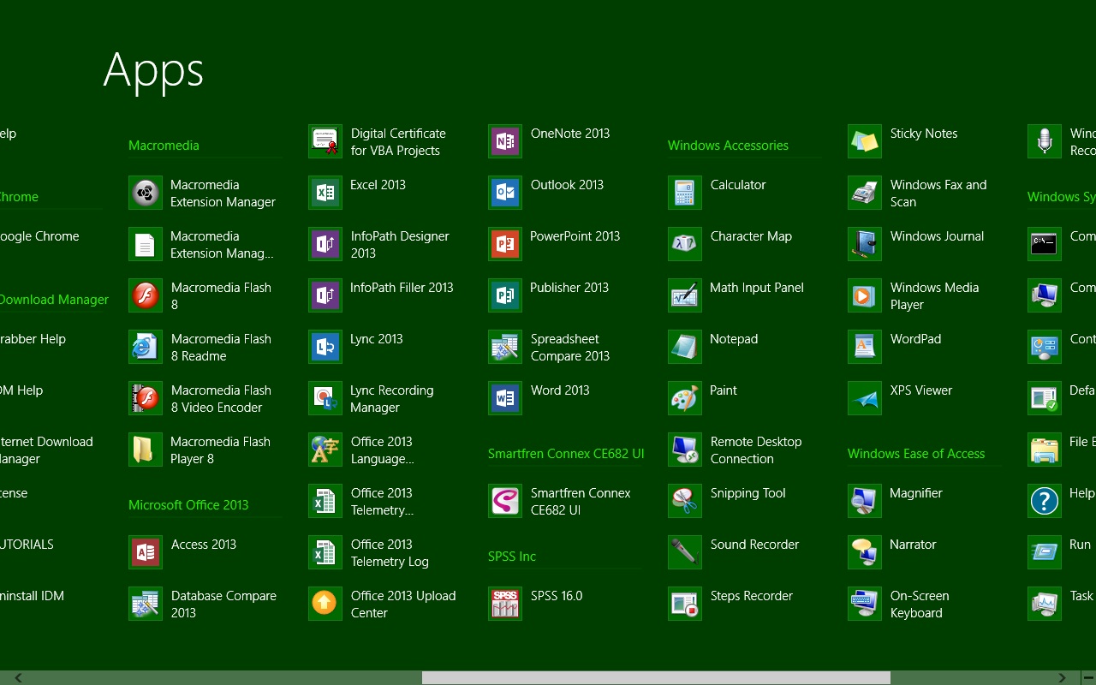1096x685 pixels.
Task: Open Office 2013 Upload Center icon
Action: 325,604
